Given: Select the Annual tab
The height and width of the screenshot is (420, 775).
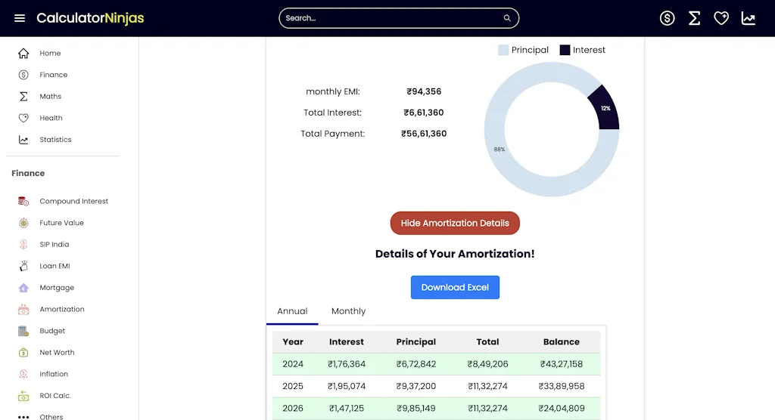Looking at the screenshot, I should point(292,311).
